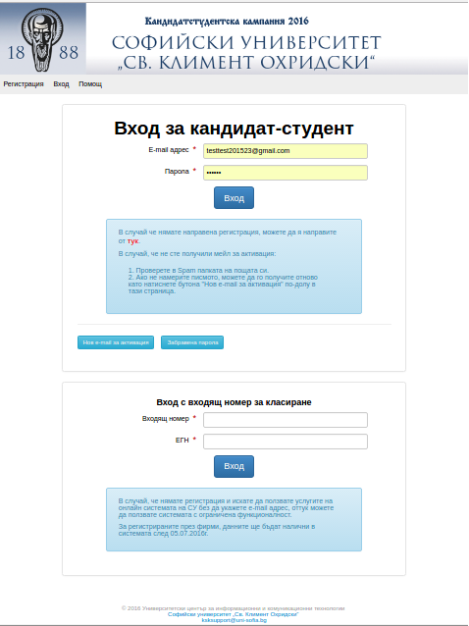Click the university logo with the 1888 portrait
Screen dimensions: 469x626
(x=43, y=38)
